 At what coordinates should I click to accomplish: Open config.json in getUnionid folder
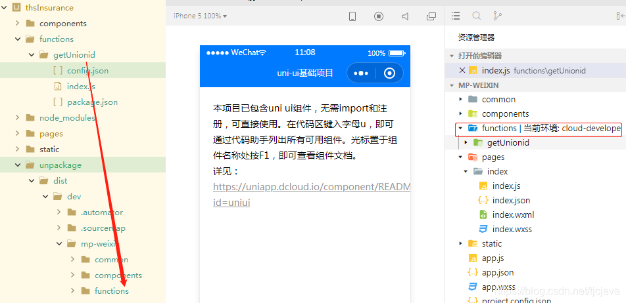click(x=88, y=70)
